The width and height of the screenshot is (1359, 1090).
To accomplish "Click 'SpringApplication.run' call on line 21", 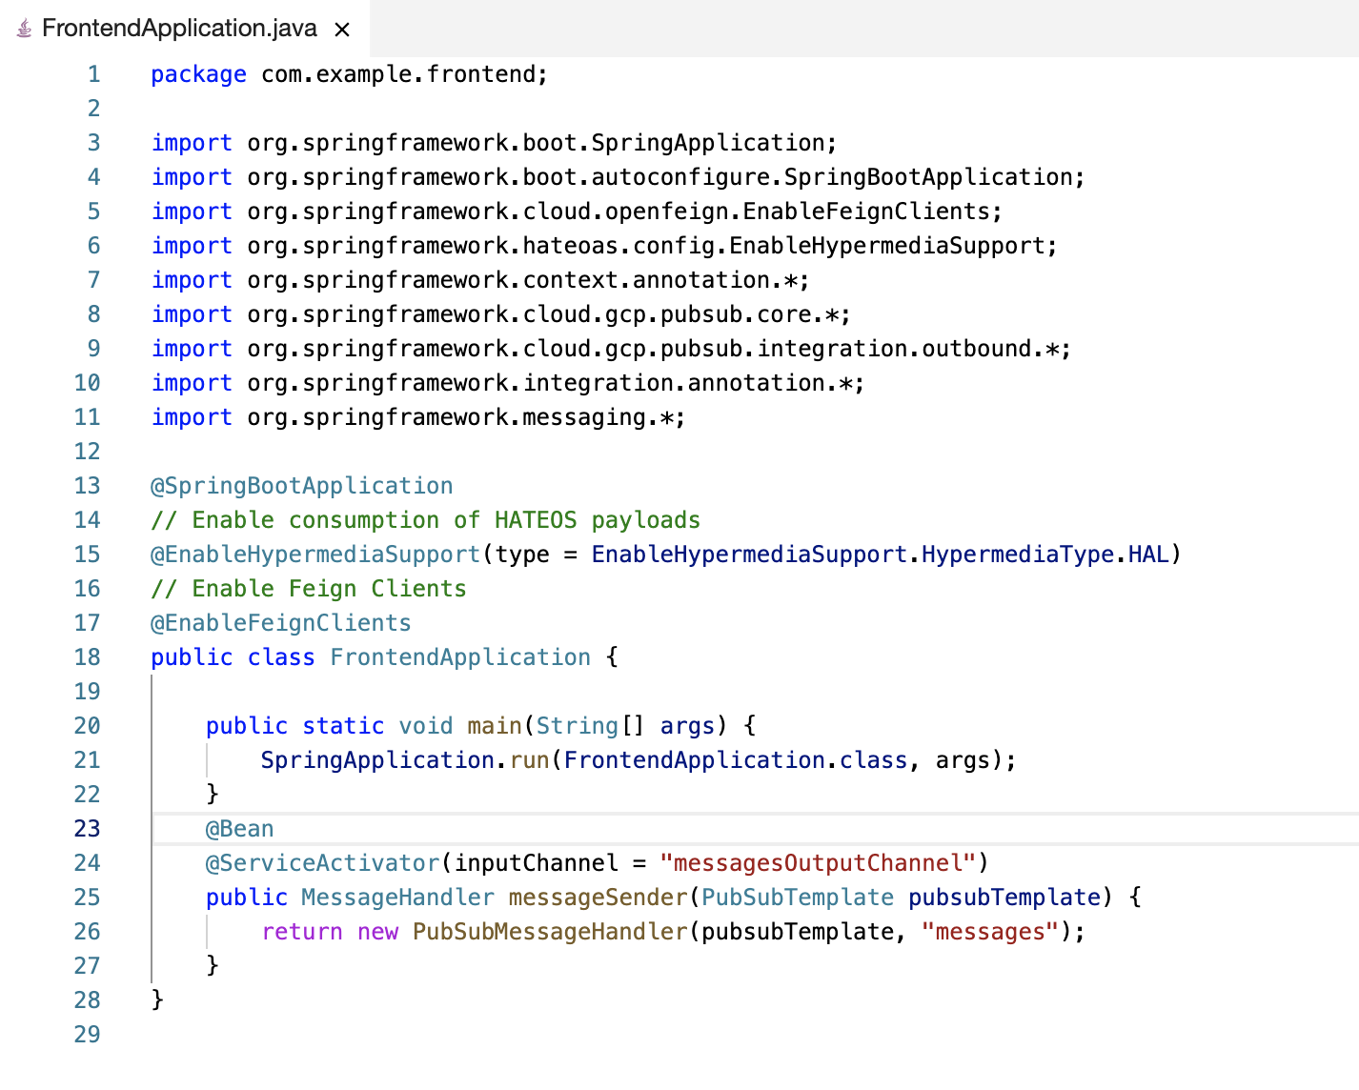I will point(405,760).
